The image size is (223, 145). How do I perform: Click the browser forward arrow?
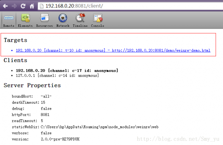14,6
